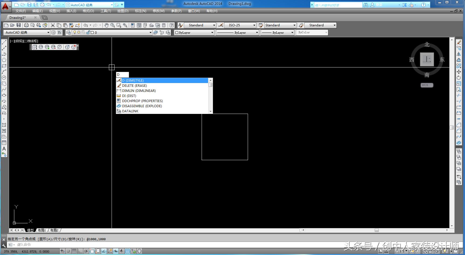Expand the Standard multileader style dropdown on the far right
The width and height of the screenshot is (465, 255).
coord(321,25)
